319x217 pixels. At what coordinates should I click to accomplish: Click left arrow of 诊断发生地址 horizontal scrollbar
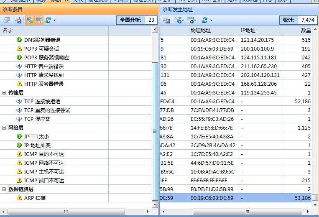[x=163, y=212]
